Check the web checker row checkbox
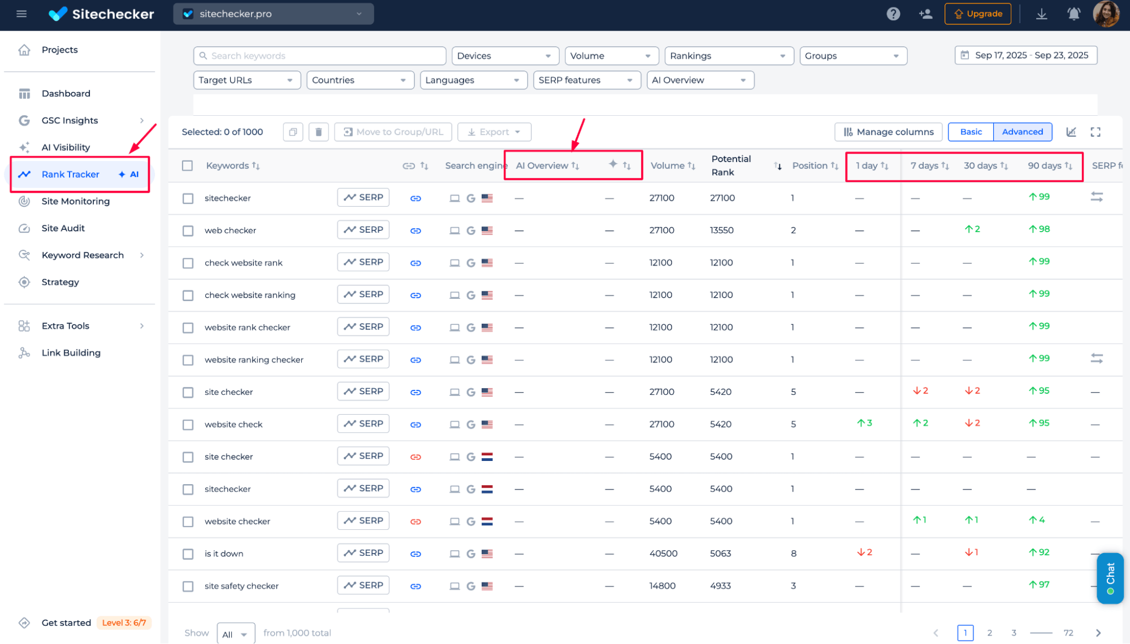This screenshot has width=1130, height=644. (188, 230)
